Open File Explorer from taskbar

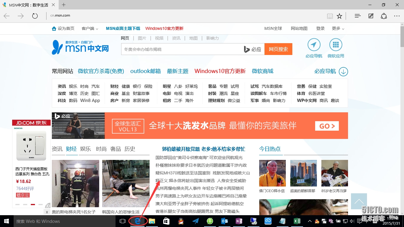tap(152, 221)
